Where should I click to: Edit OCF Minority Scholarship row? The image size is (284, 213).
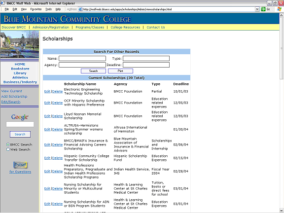coord(47,103)
